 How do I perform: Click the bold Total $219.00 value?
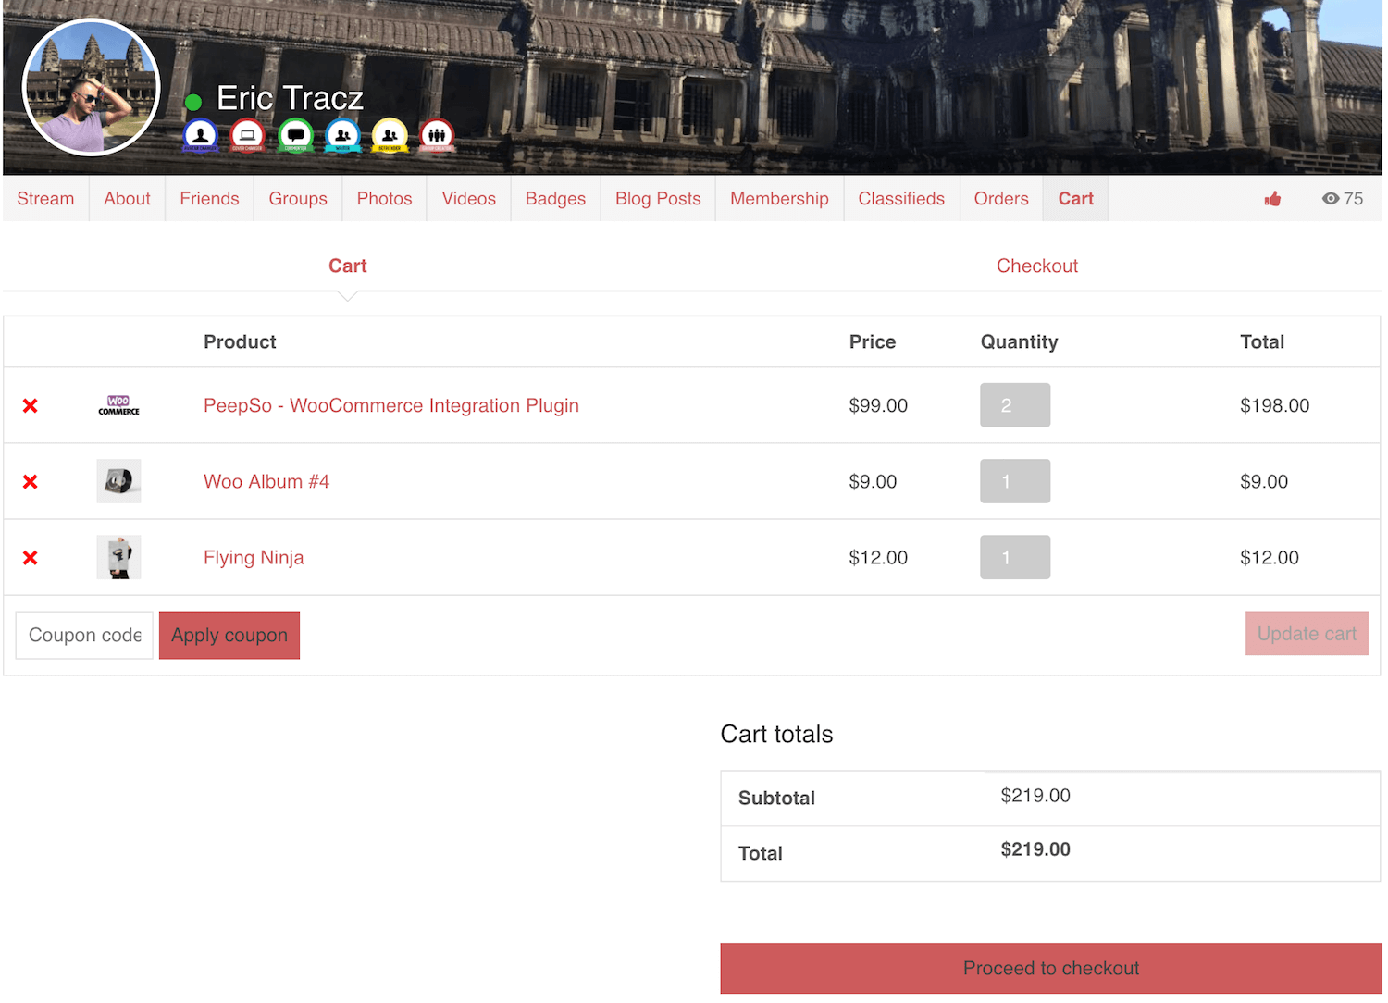coord(1035,849)
